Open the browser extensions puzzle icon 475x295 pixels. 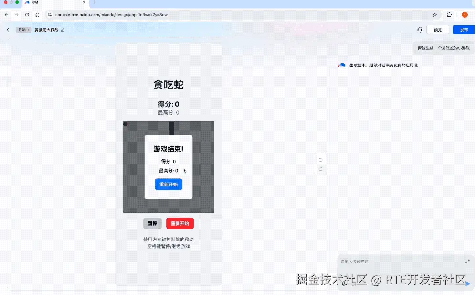449,14
